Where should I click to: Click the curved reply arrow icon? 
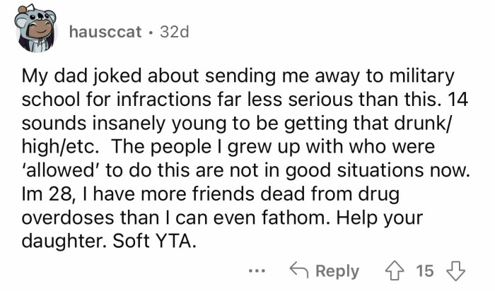(298, 271)
